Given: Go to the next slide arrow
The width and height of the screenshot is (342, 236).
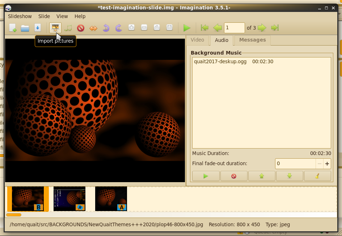Looking at the screenshot, I should [262, 28].
